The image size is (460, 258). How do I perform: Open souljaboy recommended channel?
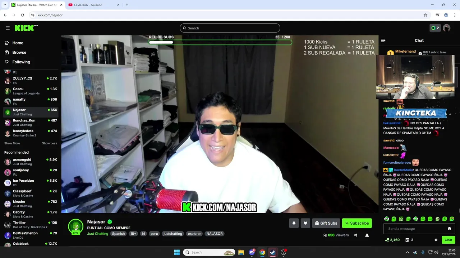(x=31, y=172)
